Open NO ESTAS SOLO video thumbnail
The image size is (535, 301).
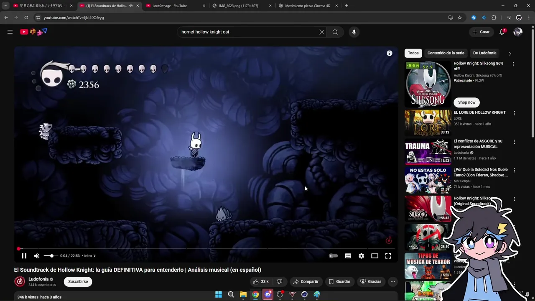(x=428, y=180)
